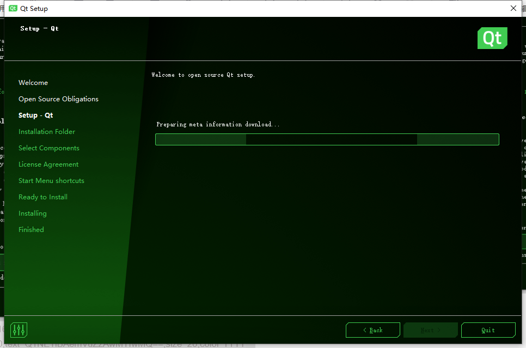Image resolution: width=526 pixels, height=348 pixels.
Task: Open the Select Components step
Action: 48,148
